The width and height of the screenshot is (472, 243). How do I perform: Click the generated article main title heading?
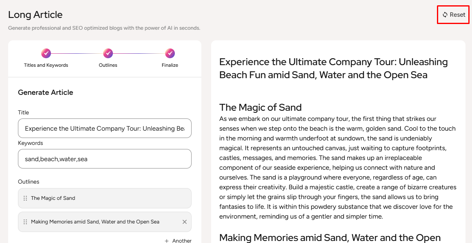coord(333,68)
